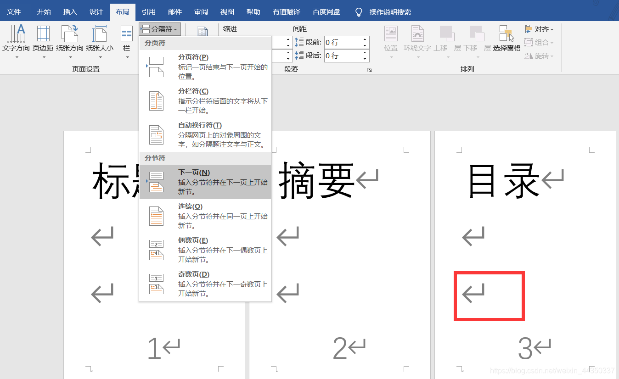The image size is (619, 379).
Task: Switch to the 设计 tab
Action: tap(96, 12)
